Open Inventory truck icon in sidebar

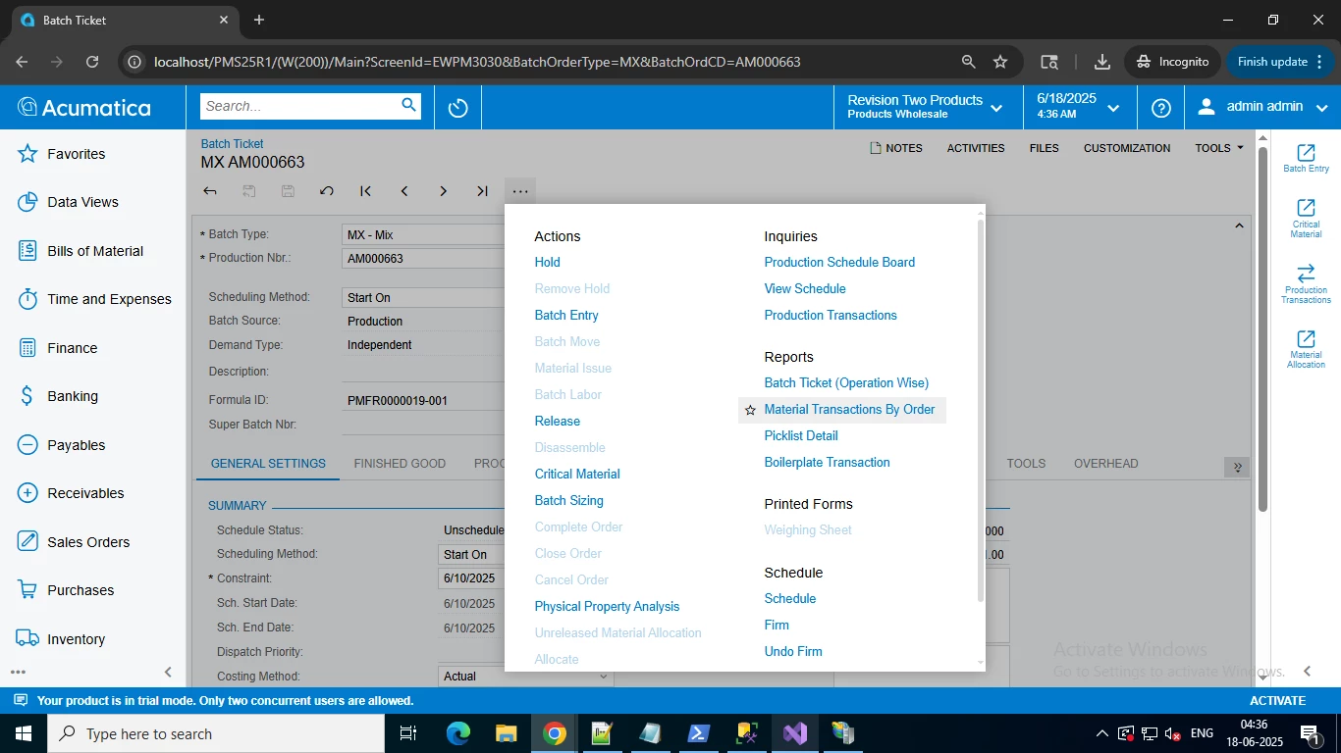pyautogui.click(x=27, y=638)
